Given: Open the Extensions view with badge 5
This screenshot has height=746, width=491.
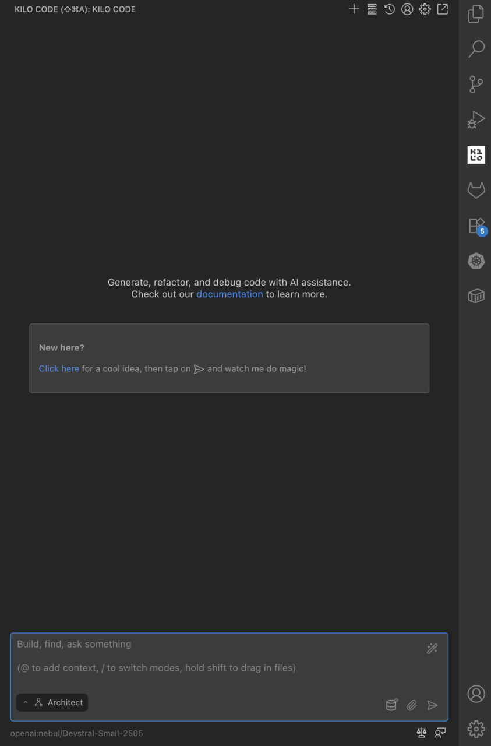Looking at the screenshot, I should pos(476,226).
